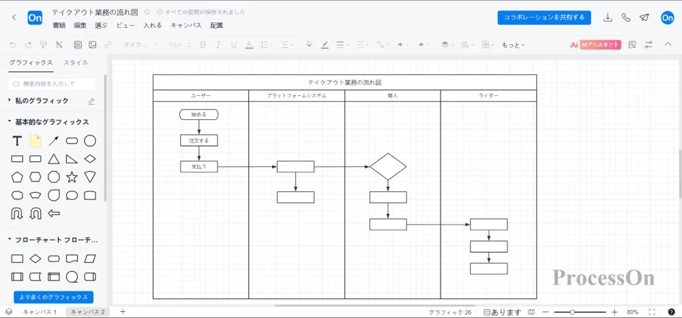The height and width of the screenshot is (318, 682).
Task: Click the fullscreen icon in status bar
Action: [653, 312]
